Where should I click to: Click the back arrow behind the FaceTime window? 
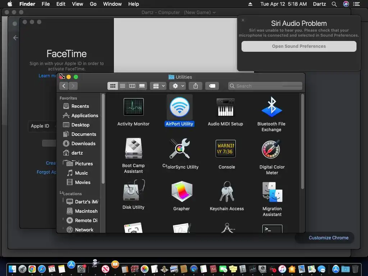16,37
